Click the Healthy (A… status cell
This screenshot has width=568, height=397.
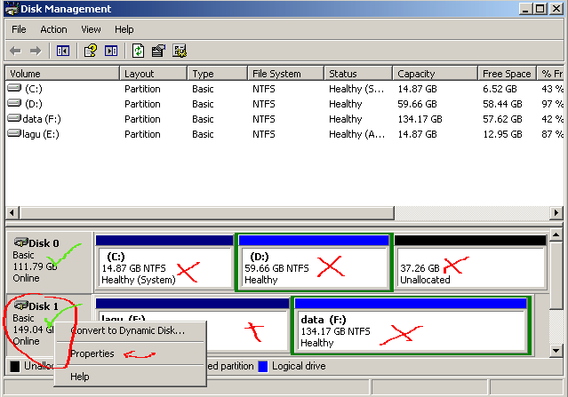(356, 134)
